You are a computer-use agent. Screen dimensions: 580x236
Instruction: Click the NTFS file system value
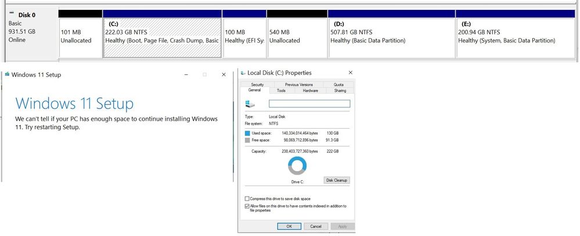pyautogui.click(x=273, y=124)
